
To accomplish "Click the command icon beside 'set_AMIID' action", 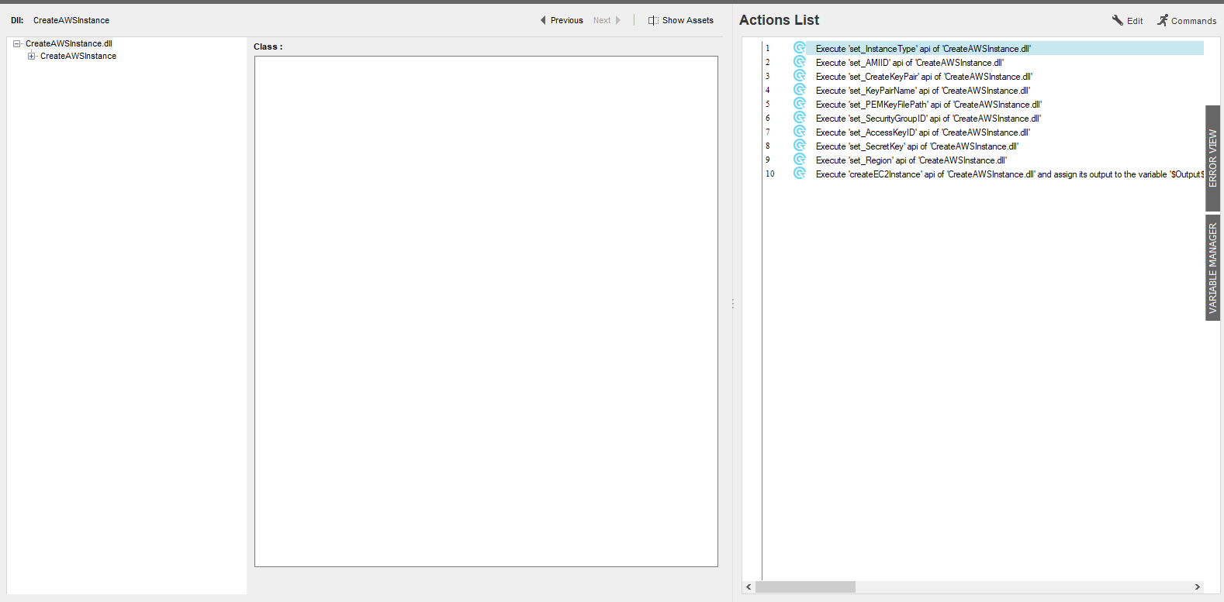I will (x=800, y=62).
